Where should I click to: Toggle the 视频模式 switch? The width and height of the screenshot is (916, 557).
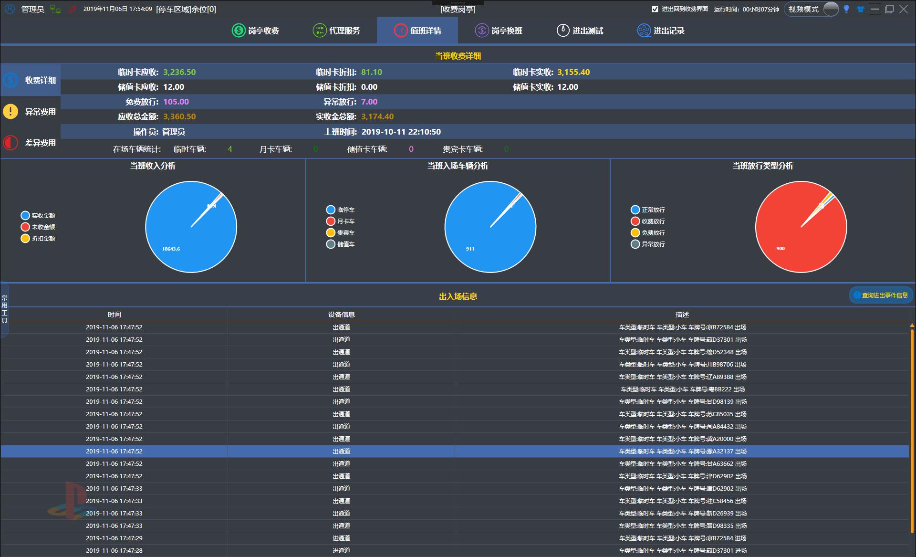click(x=831, y=9)
